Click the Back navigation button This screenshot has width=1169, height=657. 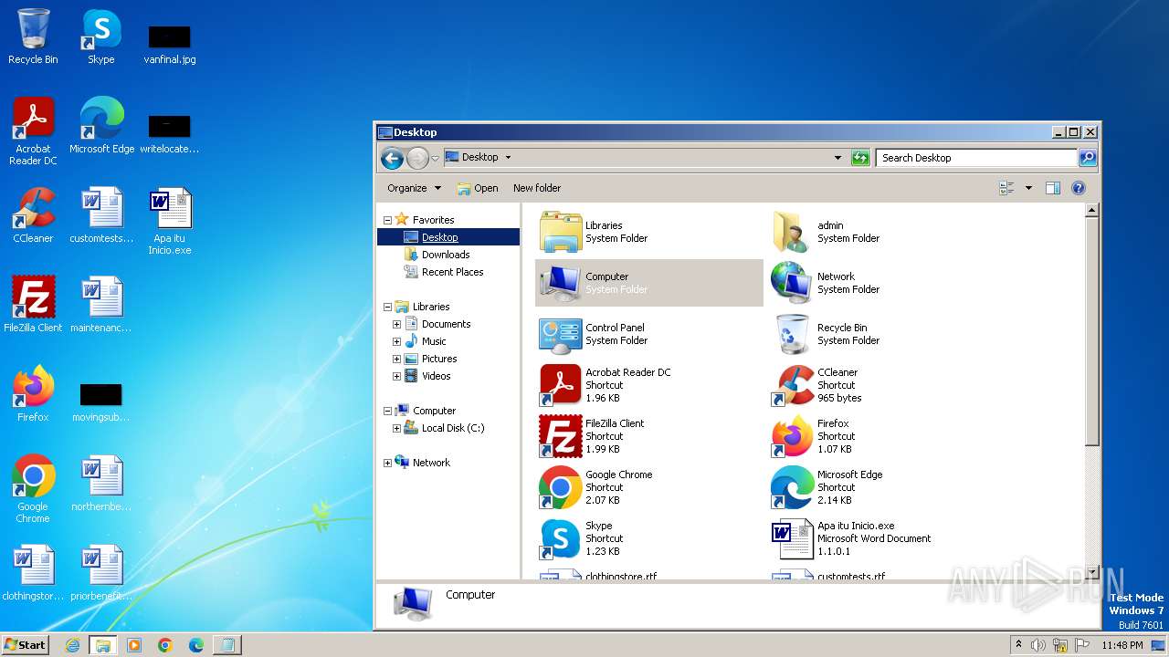pyautogui.click(x=392, y=158)
